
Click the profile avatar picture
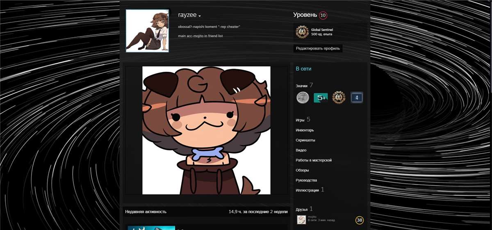click(x=147, y=31)
